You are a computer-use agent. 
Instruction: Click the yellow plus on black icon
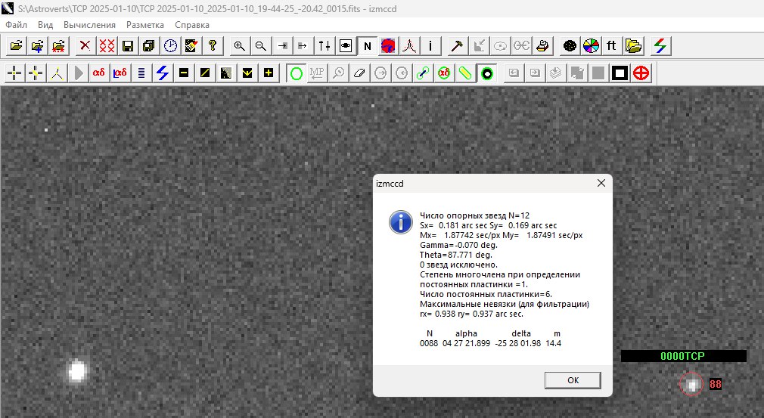tap(269, 73)
